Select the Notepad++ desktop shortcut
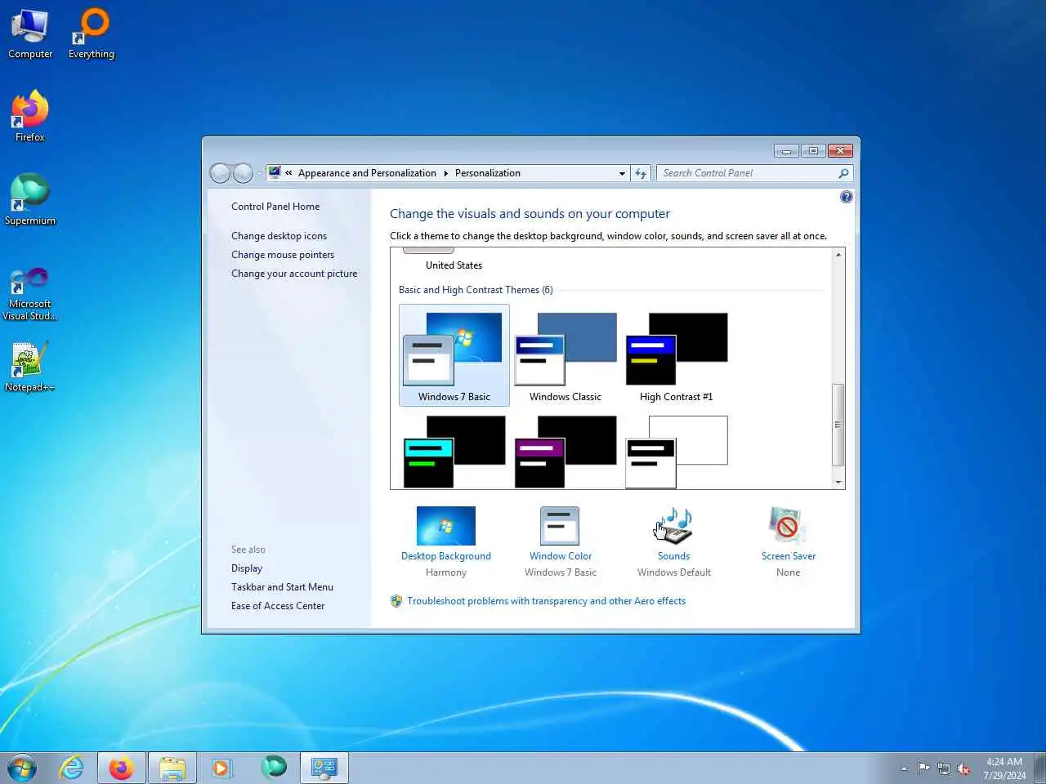This screenshot has width=1046, height=784. click(30, 367)
